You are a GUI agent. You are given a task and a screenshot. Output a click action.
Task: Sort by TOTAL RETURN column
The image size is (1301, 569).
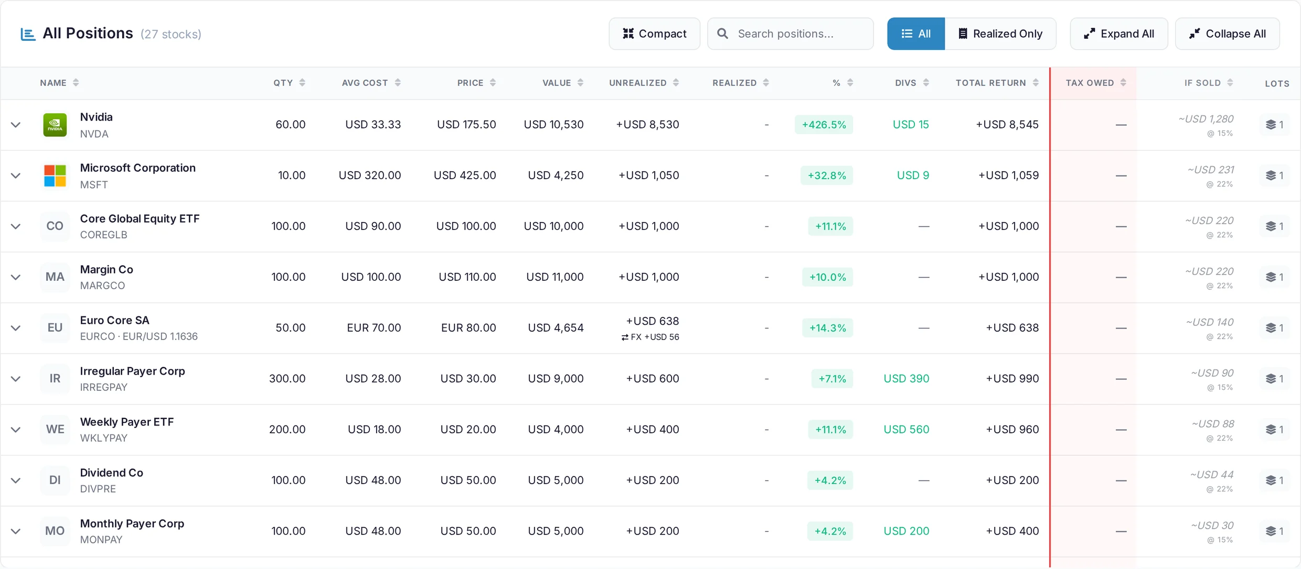coord(997,83)
